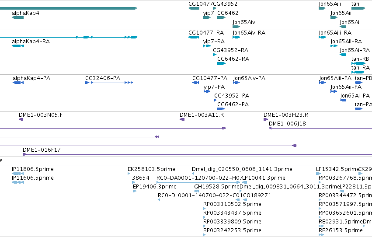Click the Jon65Aiii gene label
This screenshot has height=237, width=372.
pyautogui.click(x=330, y=4)
